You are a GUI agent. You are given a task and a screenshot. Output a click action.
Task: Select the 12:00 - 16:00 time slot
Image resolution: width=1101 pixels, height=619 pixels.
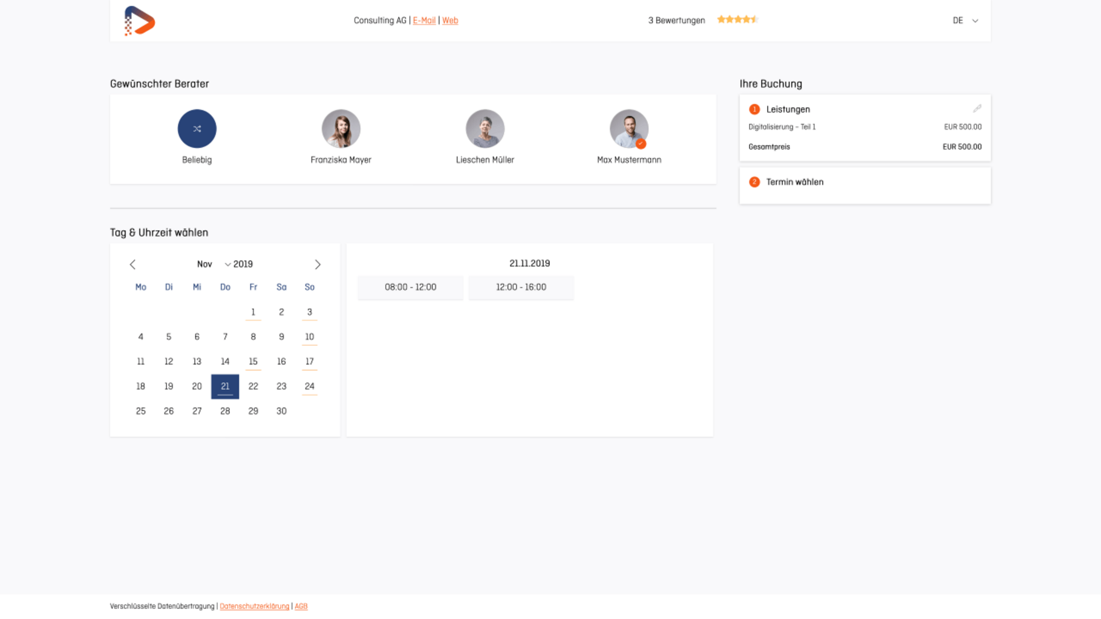(521, 287)
